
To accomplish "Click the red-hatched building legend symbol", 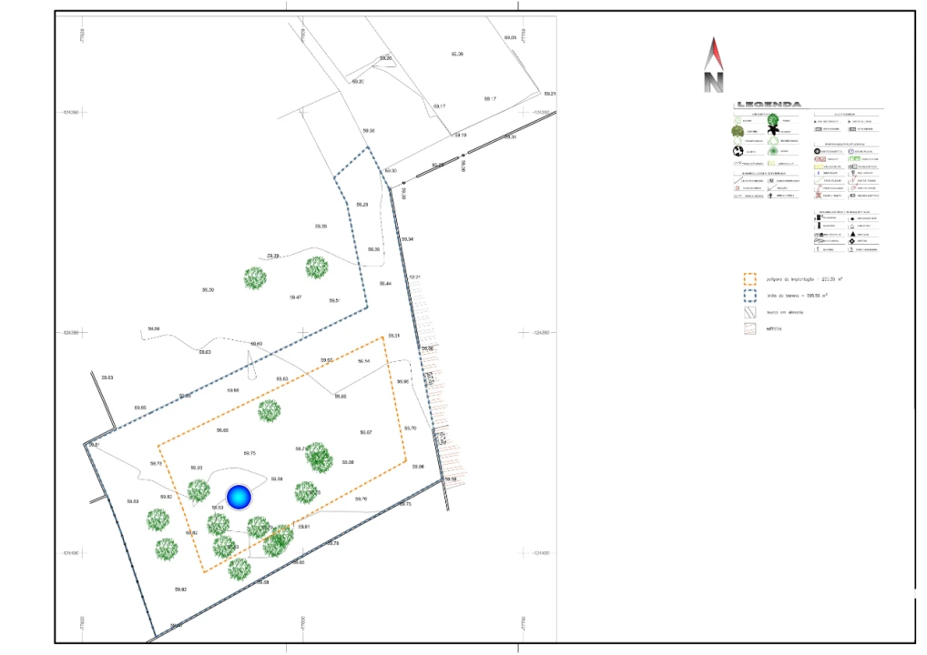I will pyautogui.click(x=750, y=328).
